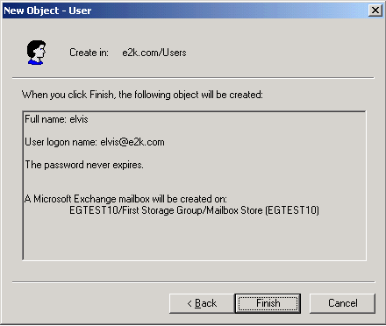Image resolution: width=386 pixels, height=326 pixels.
Task: Click Finish to create the user
Action: pos(268,303)
